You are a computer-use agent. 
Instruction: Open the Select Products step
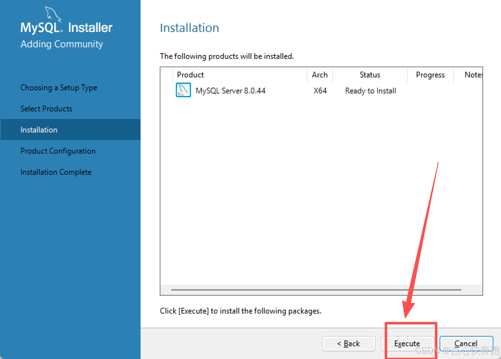(46, 109)
